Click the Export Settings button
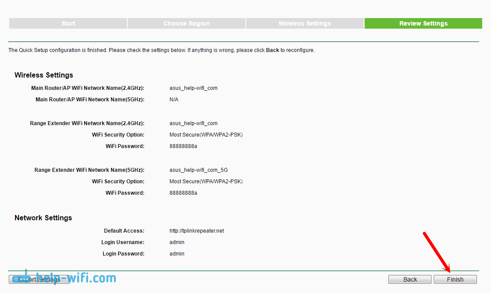The image size is (491, 293). 39,279
